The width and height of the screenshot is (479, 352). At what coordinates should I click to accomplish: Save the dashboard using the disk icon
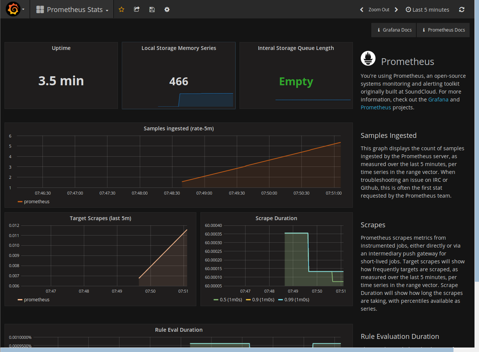coord(152,9)
